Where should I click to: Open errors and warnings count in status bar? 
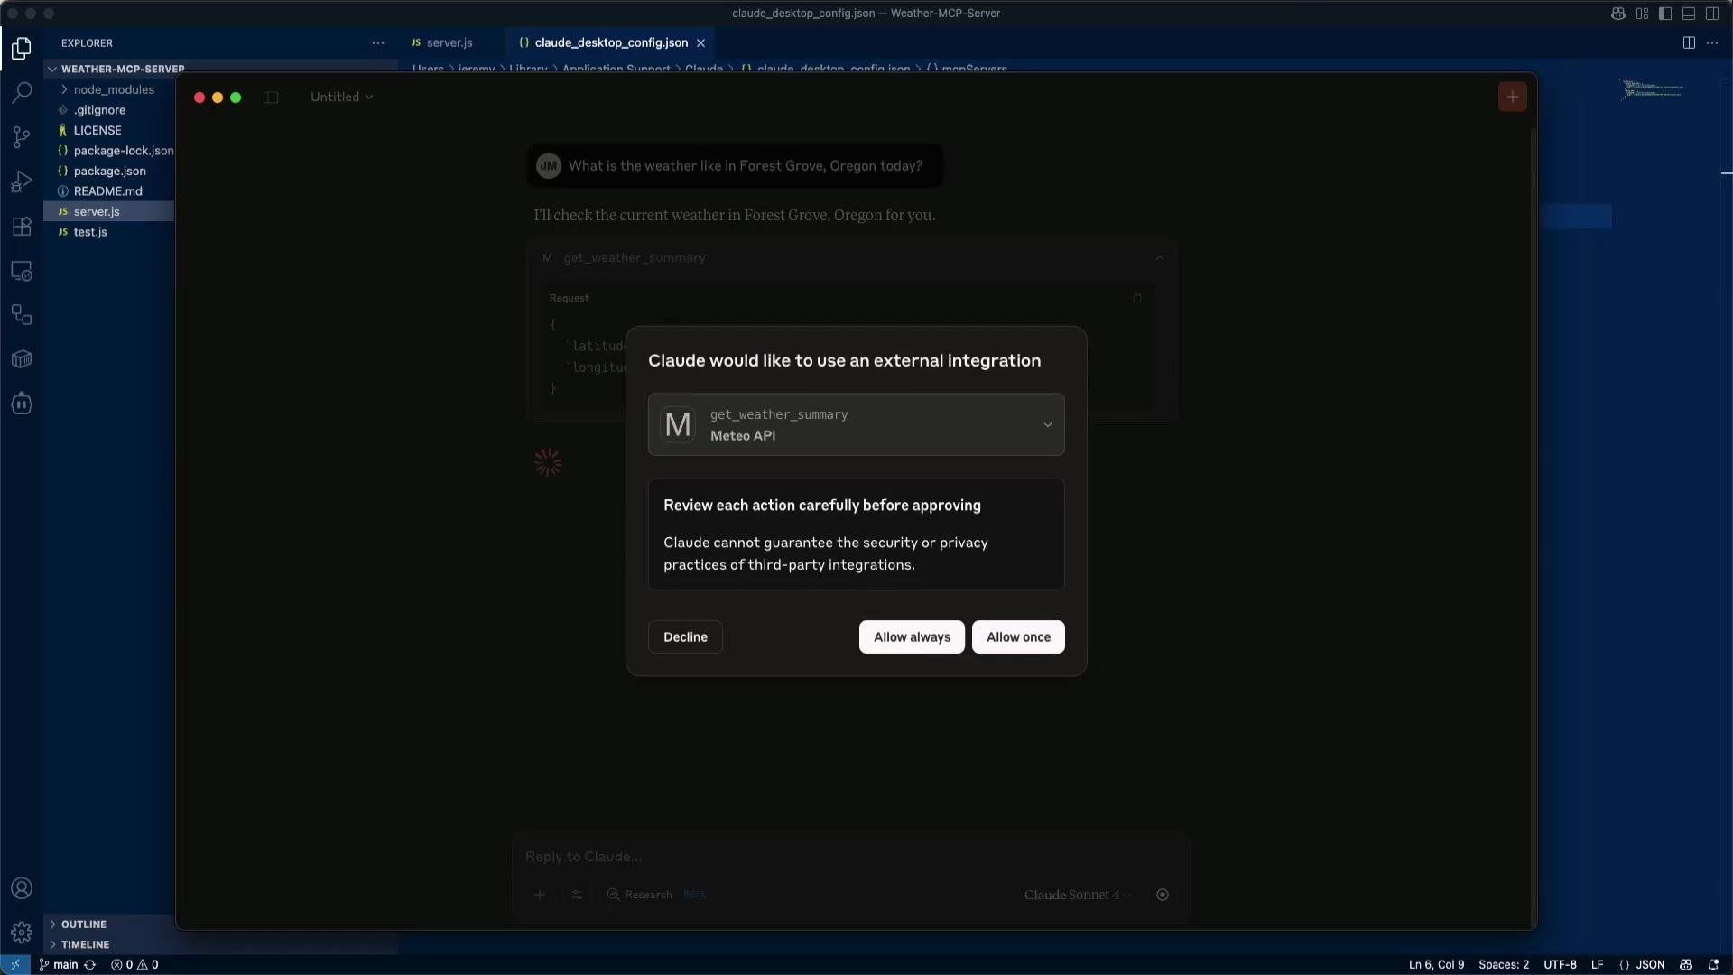tap(134, 964)
